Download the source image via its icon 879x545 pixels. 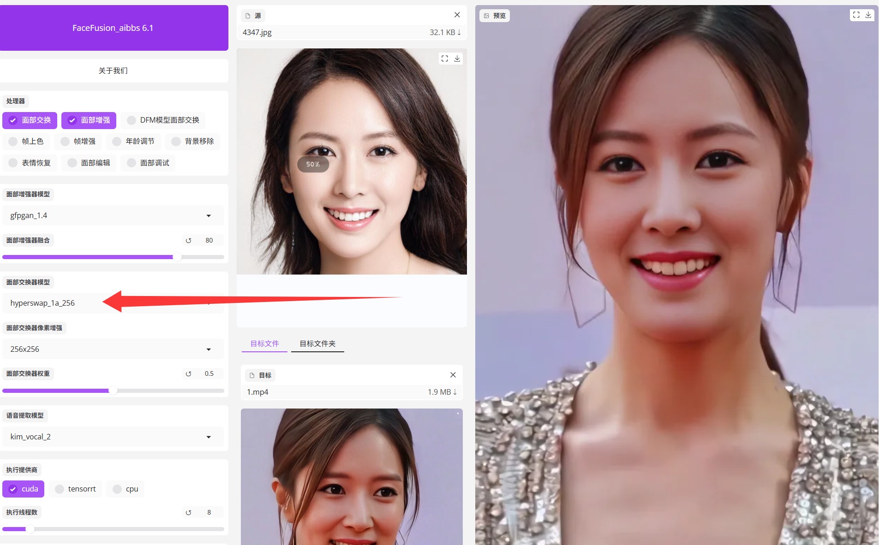(x=457, y=59)
